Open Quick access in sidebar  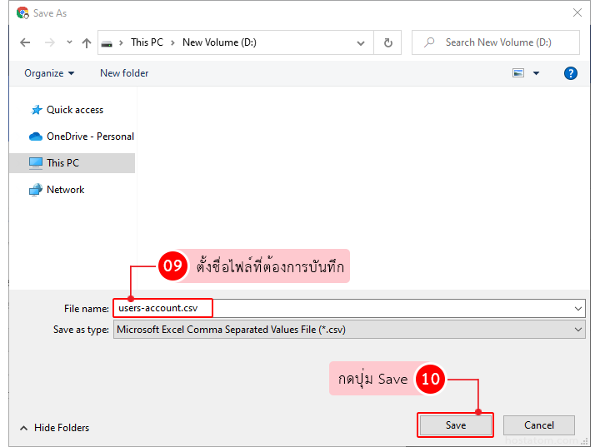(x=74, y=110)
